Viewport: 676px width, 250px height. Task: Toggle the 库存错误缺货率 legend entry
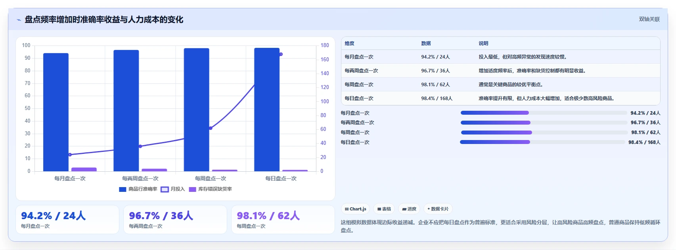(211, 189)
